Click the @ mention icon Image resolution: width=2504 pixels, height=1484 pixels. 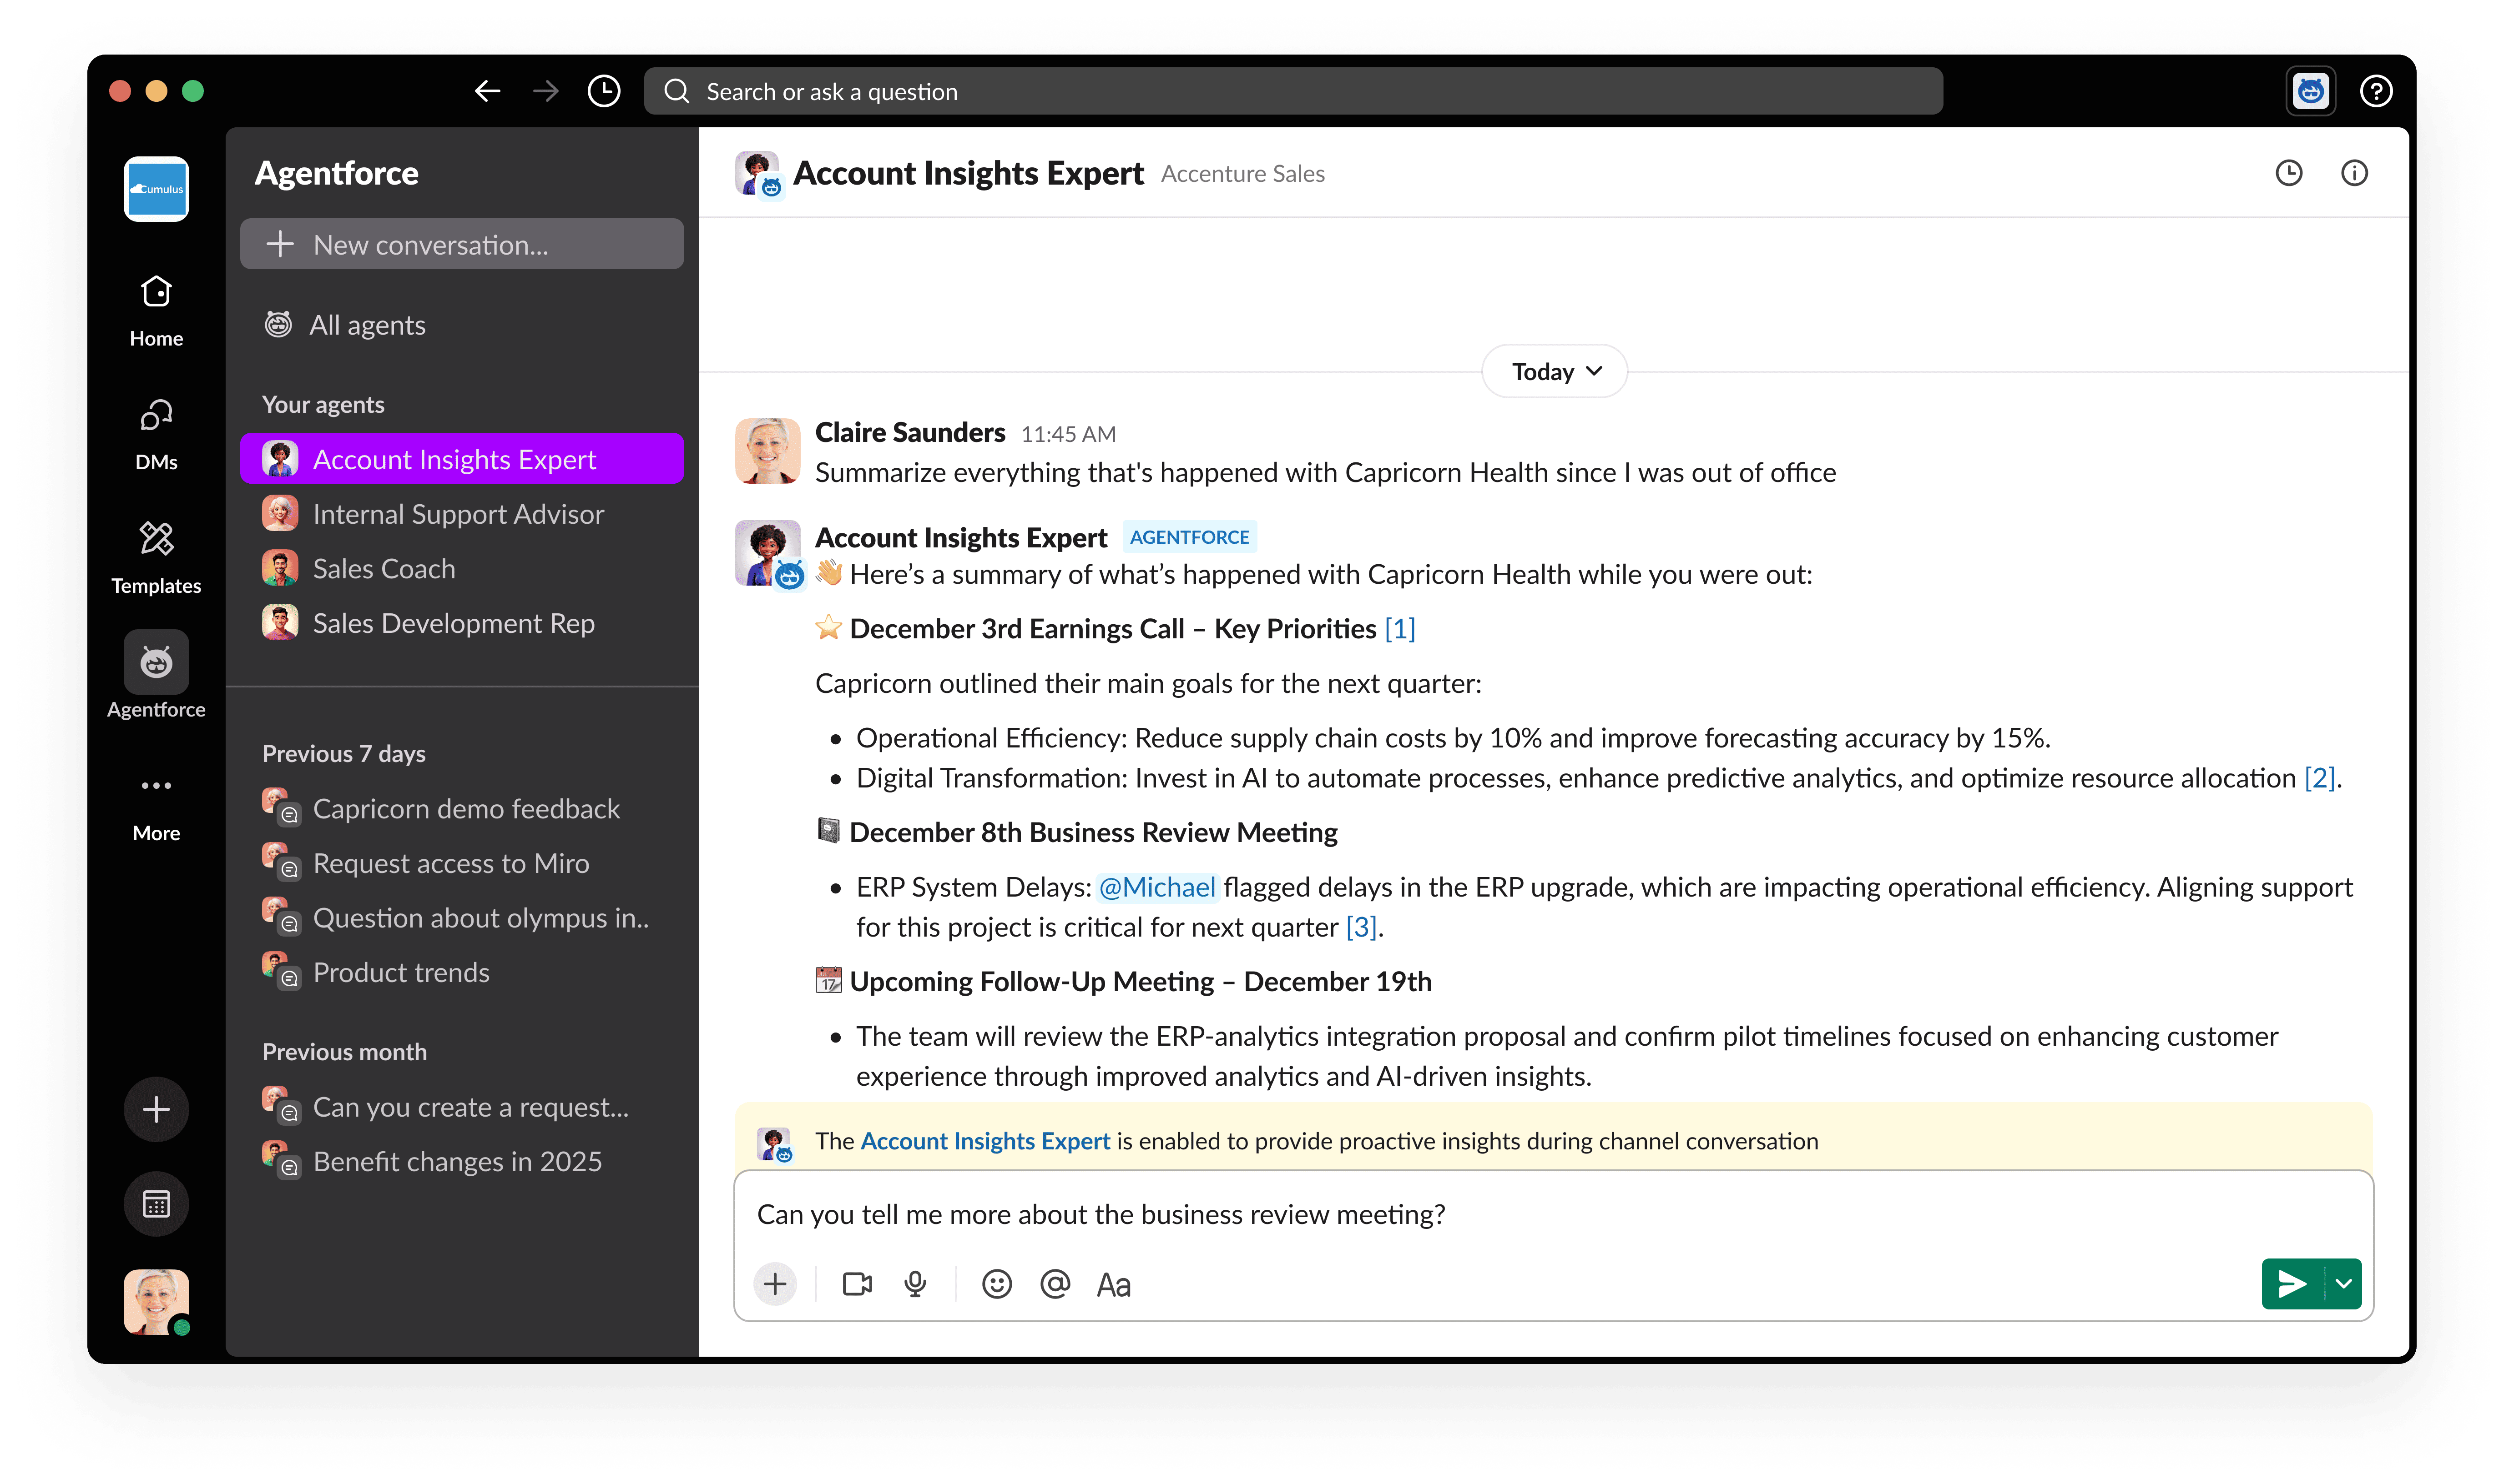tap(1055, 1284)
